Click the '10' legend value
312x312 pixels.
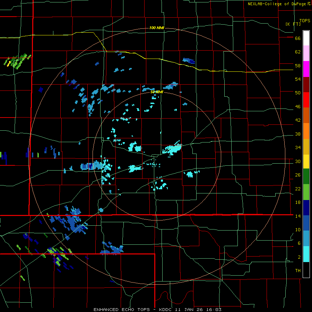298,230
